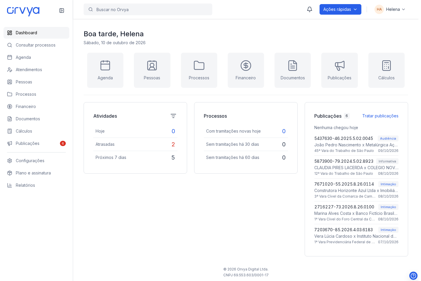Focus the Buscar no Orvya search field
The width and height of the screenshot is (421, 281).
[x=148, y=9]
